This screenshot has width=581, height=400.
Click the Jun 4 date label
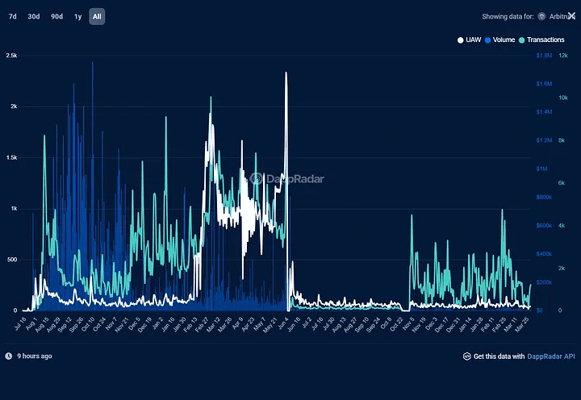(x=283, y=323)
